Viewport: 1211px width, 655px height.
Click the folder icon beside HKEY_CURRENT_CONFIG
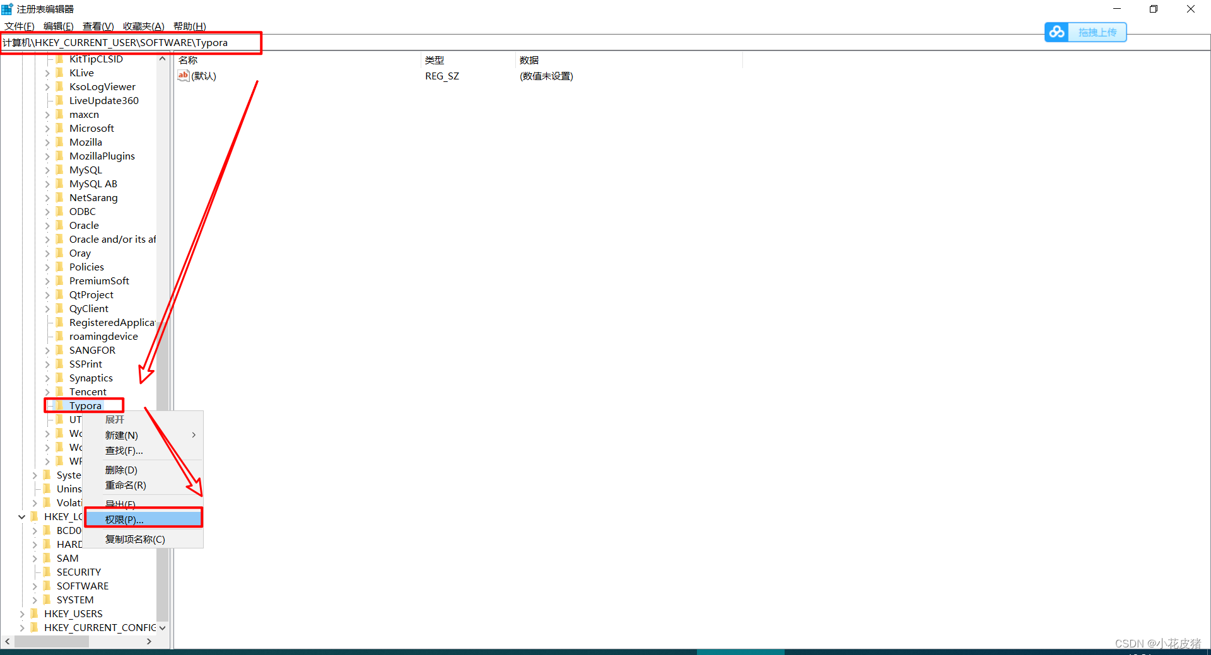35,627
